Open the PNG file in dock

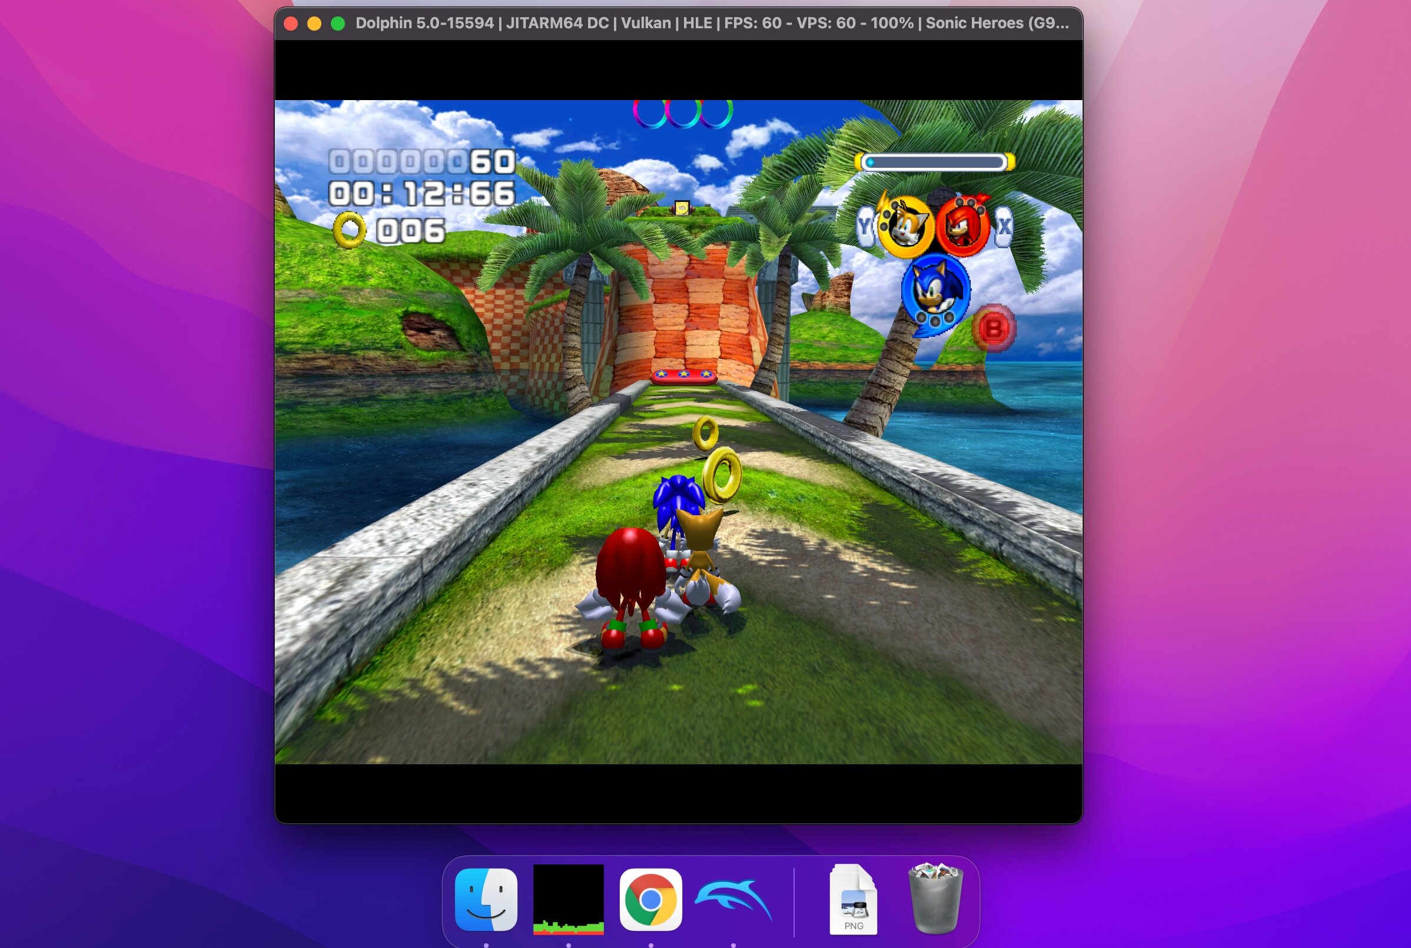coord(853,900)
